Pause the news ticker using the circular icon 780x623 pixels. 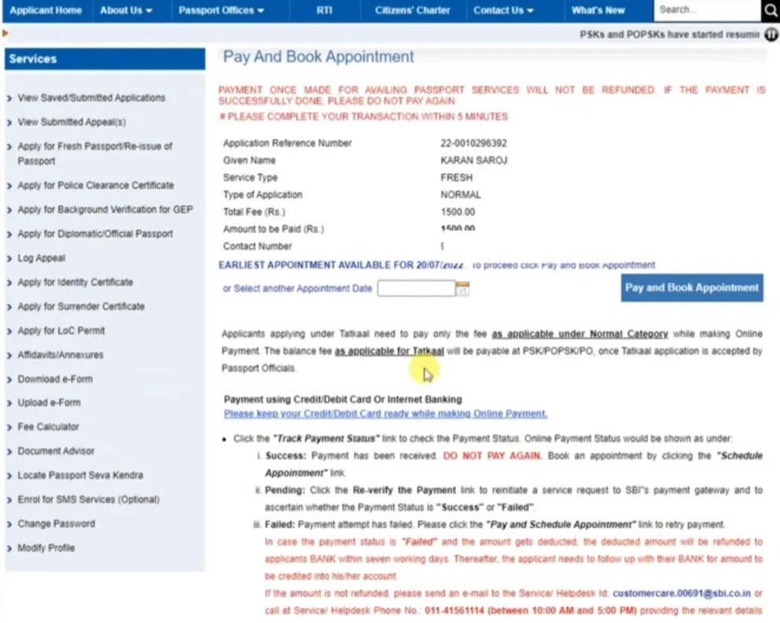click(x=771, y=34)
